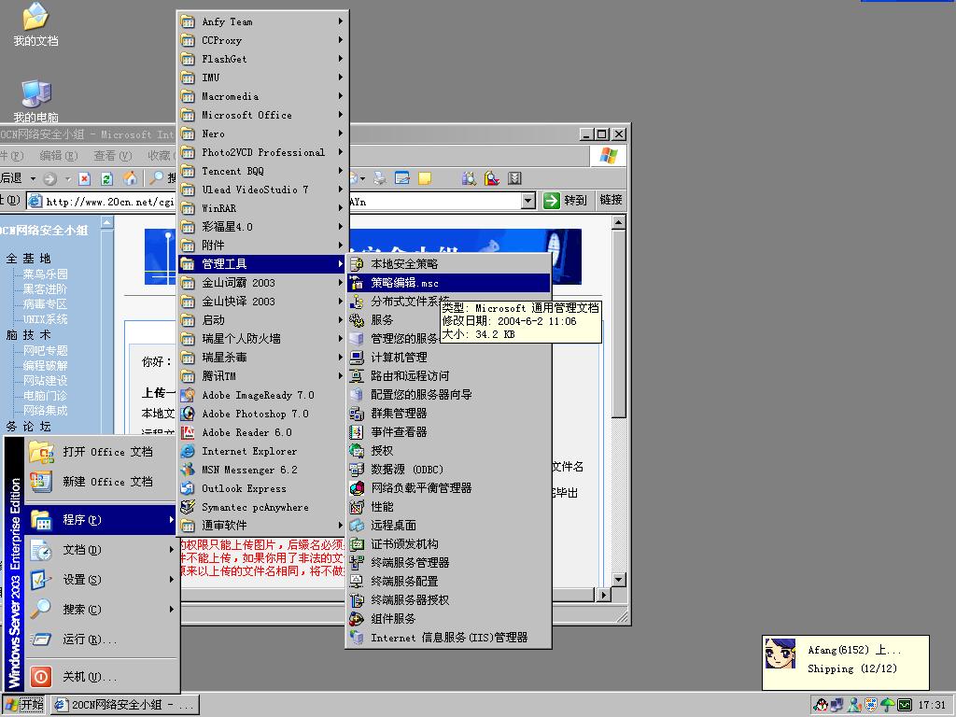Choose 运行(R)... in the Start menu
This screenshot has height=717, width=956.
102,640
